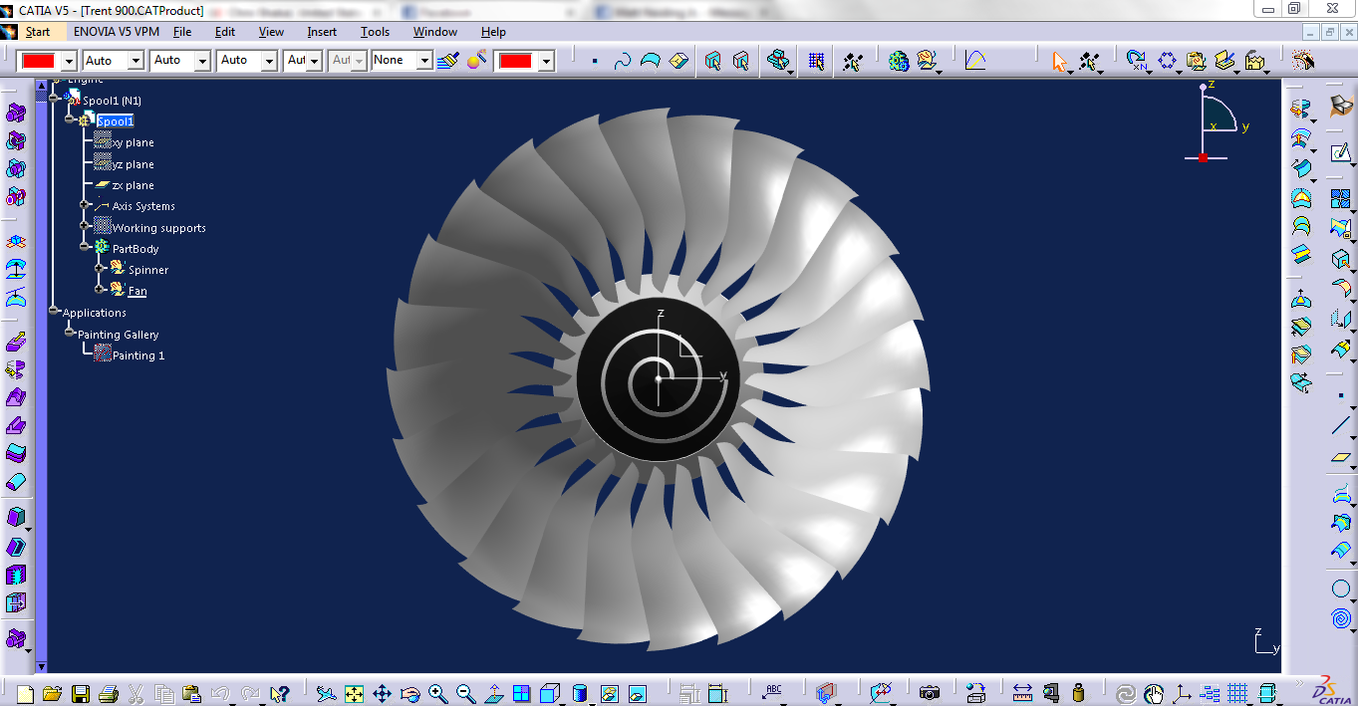Print using the printer icon
This screenshot has height=706, width=1358.
point(109,693)
